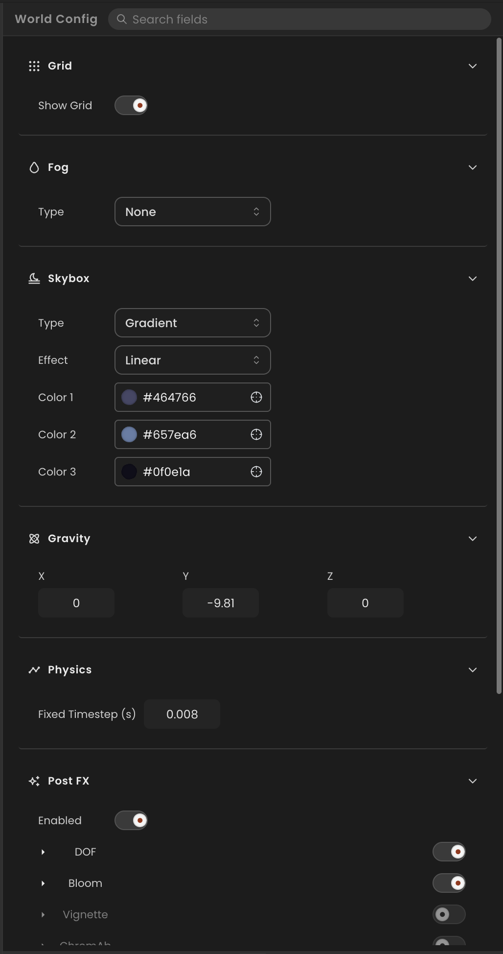Click the search magnifier icon
The height and width of the screenshot is (954, 503).
(x=122, y=19)
